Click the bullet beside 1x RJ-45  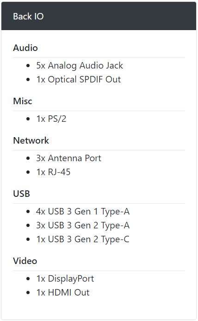click(x=28, y=172)
